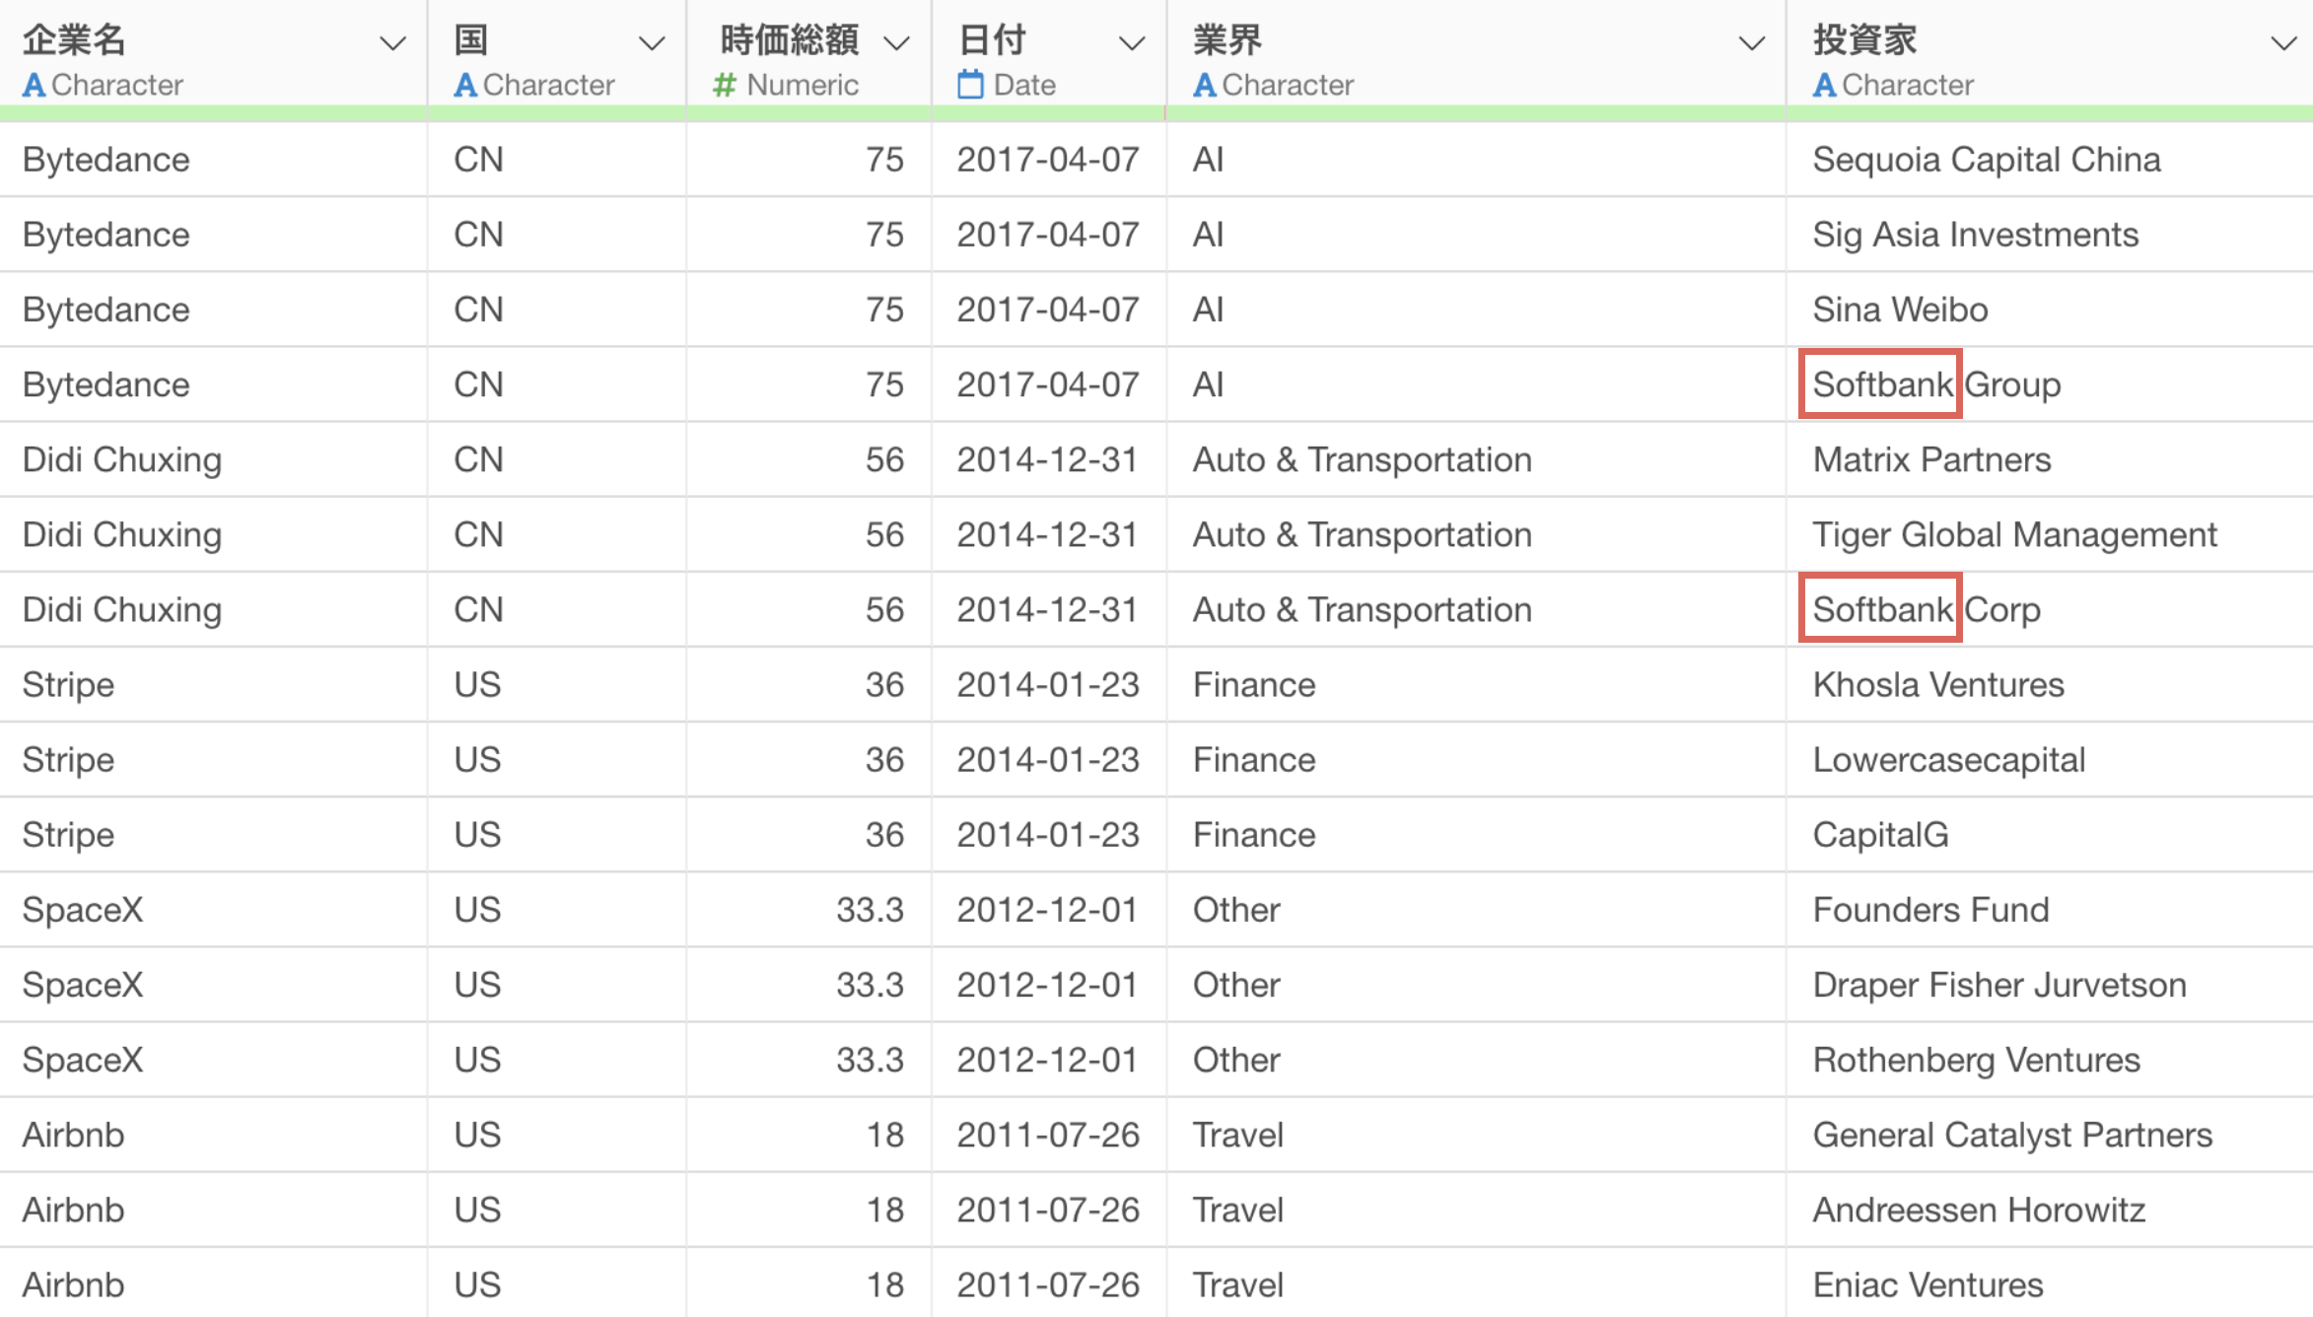
Task: Click Stripe in the Khosla Ventures row
Action: pyautogui.click(x=213, y=684)
